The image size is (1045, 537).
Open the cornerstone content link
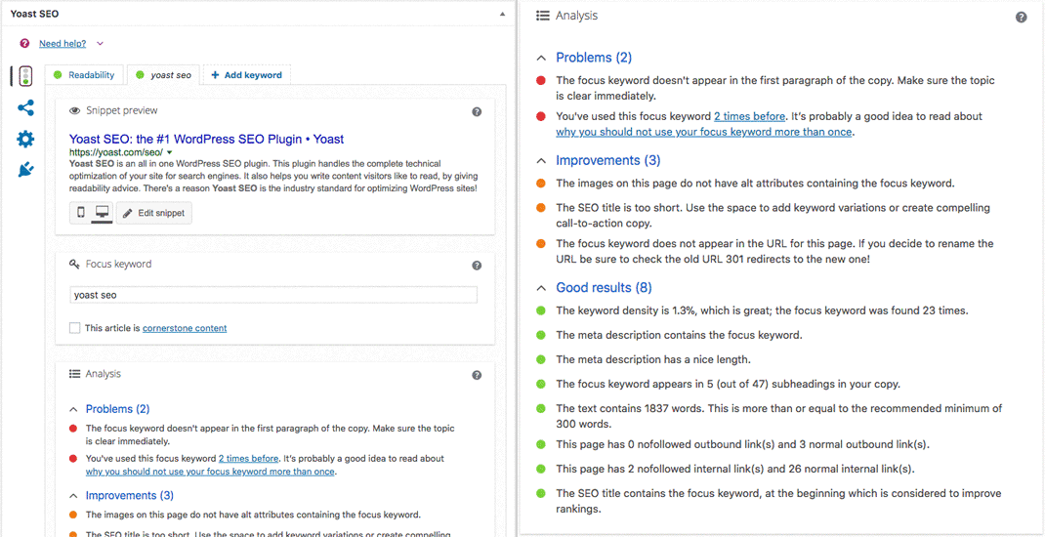[185, 328]
